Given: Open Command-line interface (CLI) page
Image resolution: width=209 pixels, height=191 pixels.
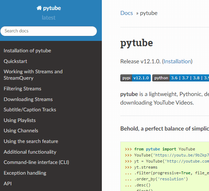Looking at the screenshot, I should [x=37, y=162].
